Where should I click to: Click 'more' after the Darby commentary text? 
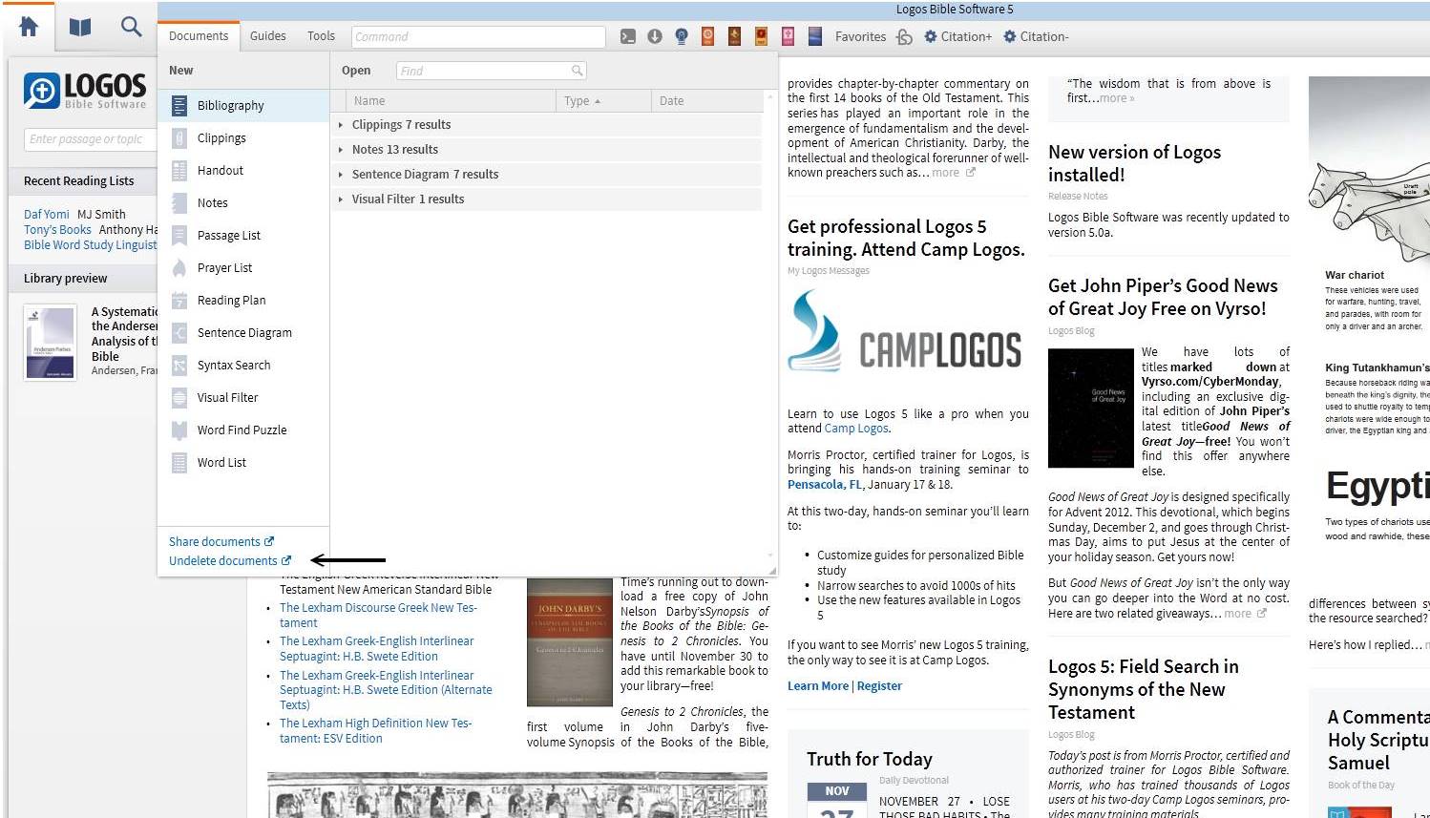click(945, 173)
